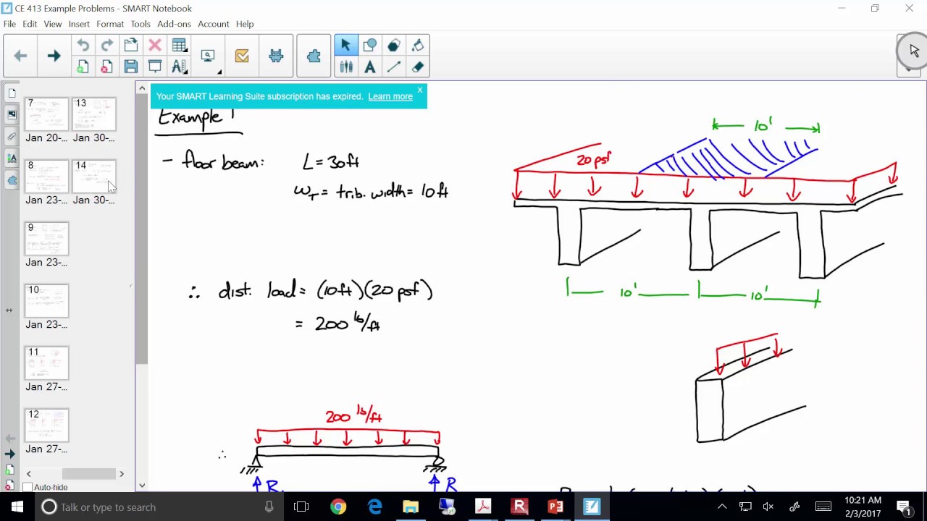The image size is (927, 521).
Task: Select the regular polygons tool
Action: click(x=394, y=46)
